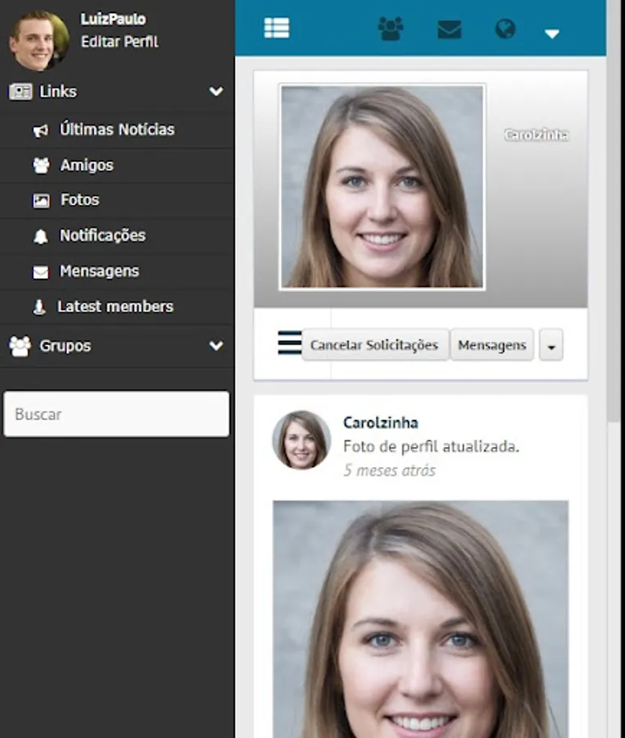This screenshot has height=738, width=625.
Task: Open messages envelope icon in top bar
Action: click(449, 30)
